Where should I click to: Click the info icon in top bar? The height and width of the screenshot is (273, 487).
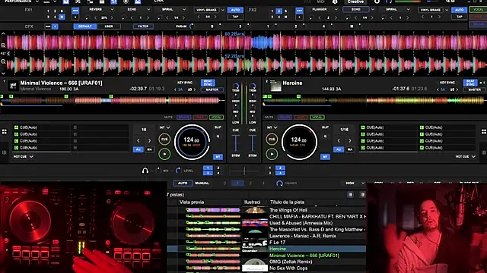335,2
